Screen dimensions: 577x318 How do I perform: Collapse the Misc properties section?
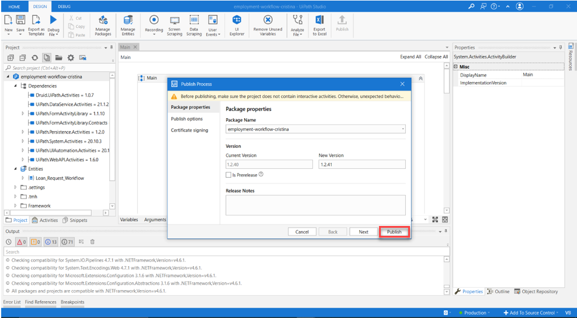[456, 67]
